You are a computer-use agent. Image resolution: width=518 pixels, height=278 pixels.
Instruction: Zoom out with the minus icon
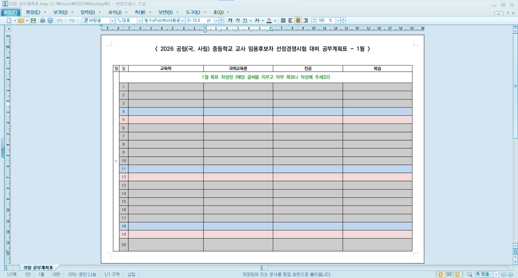tap(504, 275)
